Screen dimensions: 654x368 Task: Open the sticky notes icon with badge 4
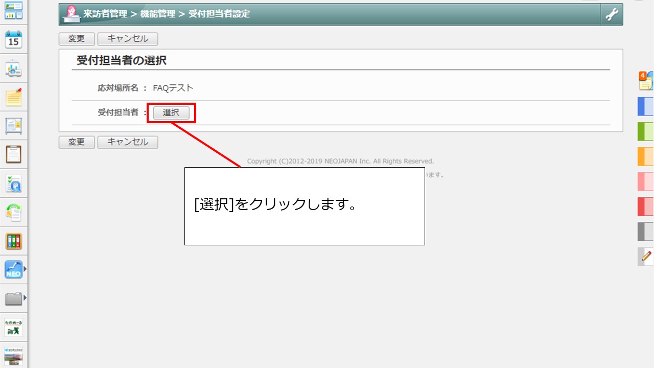coord(646,82)
